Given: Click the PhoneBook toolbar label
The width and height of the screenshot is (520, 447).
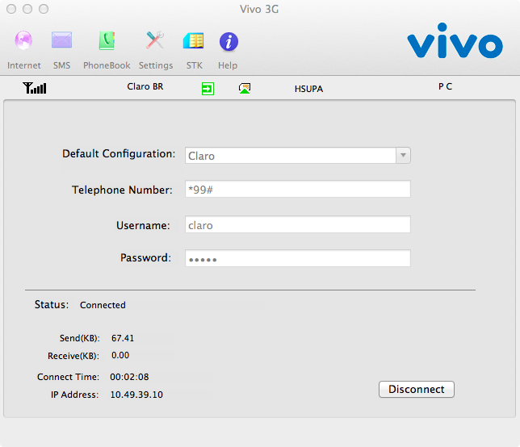Looking at the screenshot, I should [x=107, y=65].
